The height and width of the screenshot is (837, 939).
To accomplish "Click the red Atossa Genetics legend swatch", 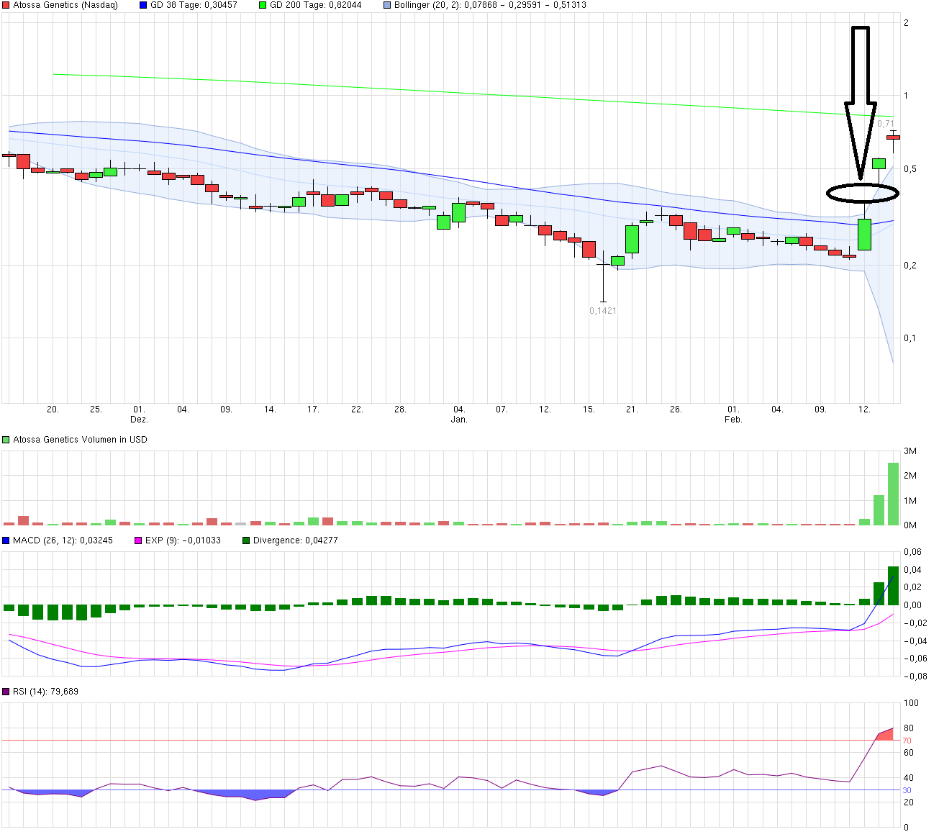I will click(6, 5).
